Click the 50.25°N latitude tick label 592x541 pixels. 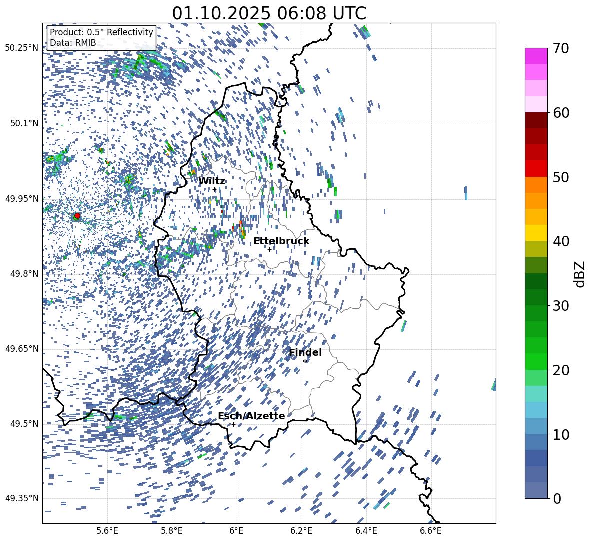[22, 48]
